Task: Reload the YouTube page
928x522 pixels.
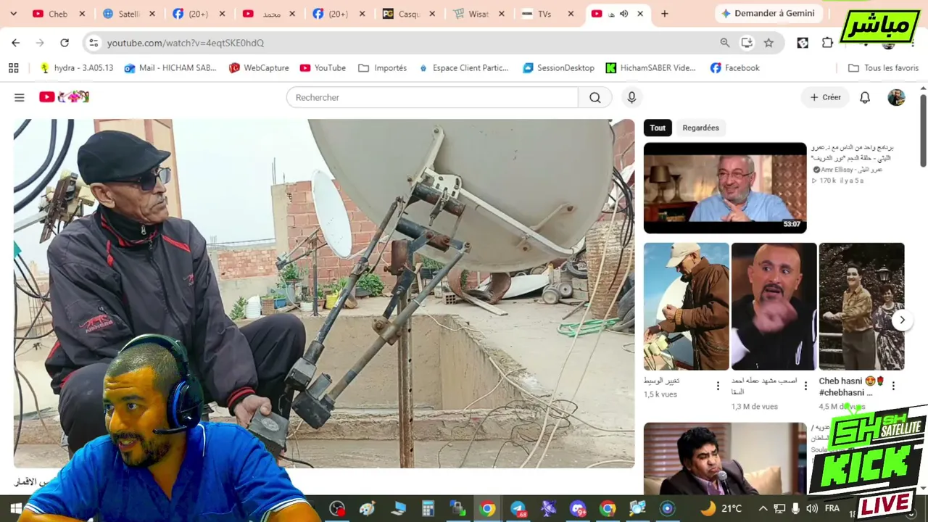Action: point(65,43)
